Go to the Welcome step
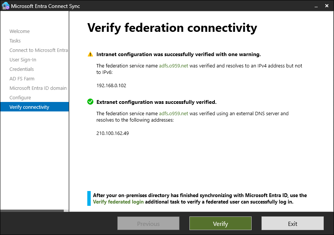The width and height of the screenshot is (334, 235). pos(20,31)
